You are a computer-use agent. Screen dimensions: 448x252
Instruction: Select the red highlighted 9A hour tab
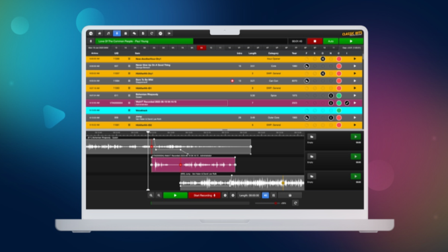click(x=201, y=48)
